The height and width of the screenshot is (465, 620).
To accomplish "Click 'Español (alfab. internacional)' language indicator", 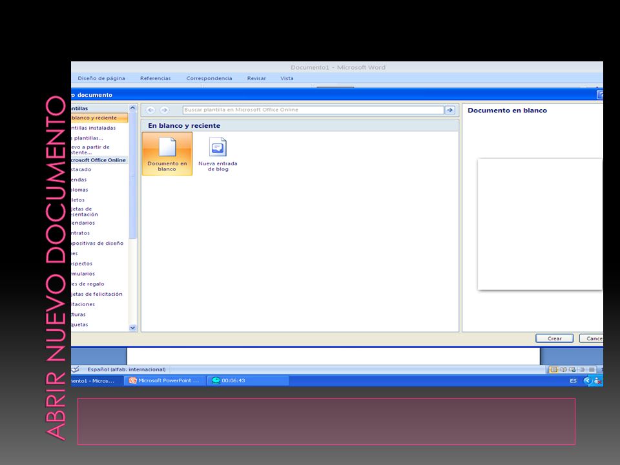I will (127, 369).
